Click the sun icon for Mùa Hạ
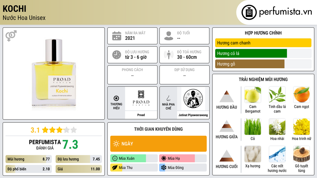This screenshot has width=317, height=178. click(x=164, y=159)
